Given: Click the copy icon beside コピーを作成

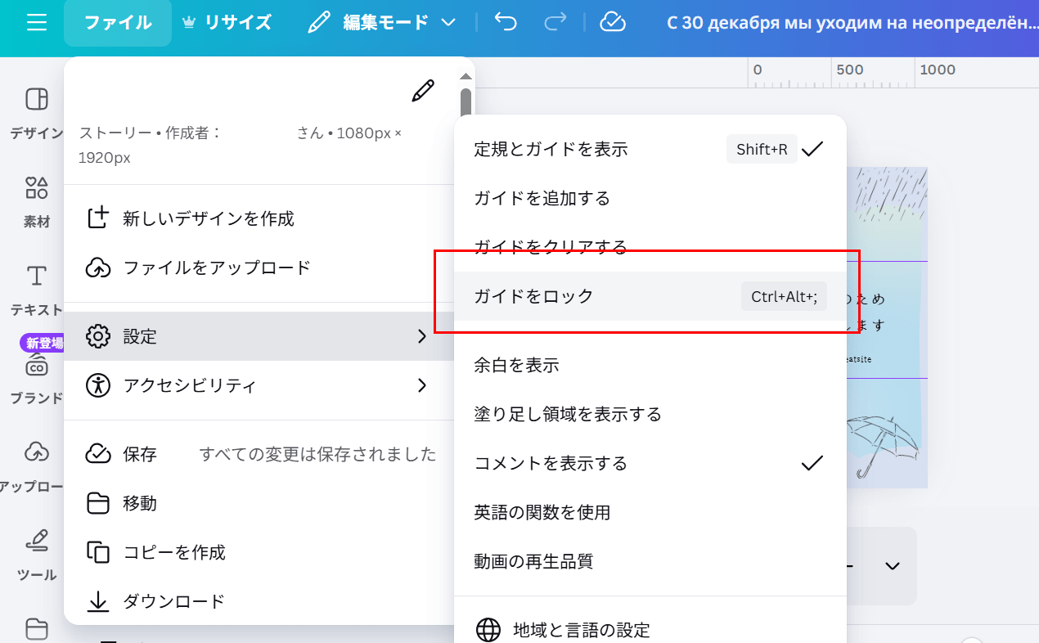Looking at the screenshot, I should click(98, 552).
